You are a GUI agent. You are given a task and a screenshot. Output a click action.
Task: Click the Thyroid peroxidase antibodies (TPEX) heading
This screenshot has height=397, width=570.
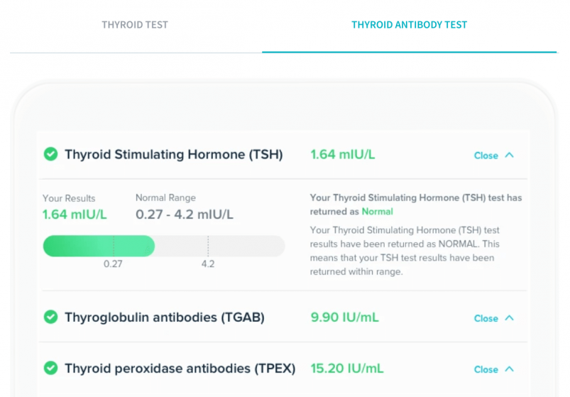180,369
